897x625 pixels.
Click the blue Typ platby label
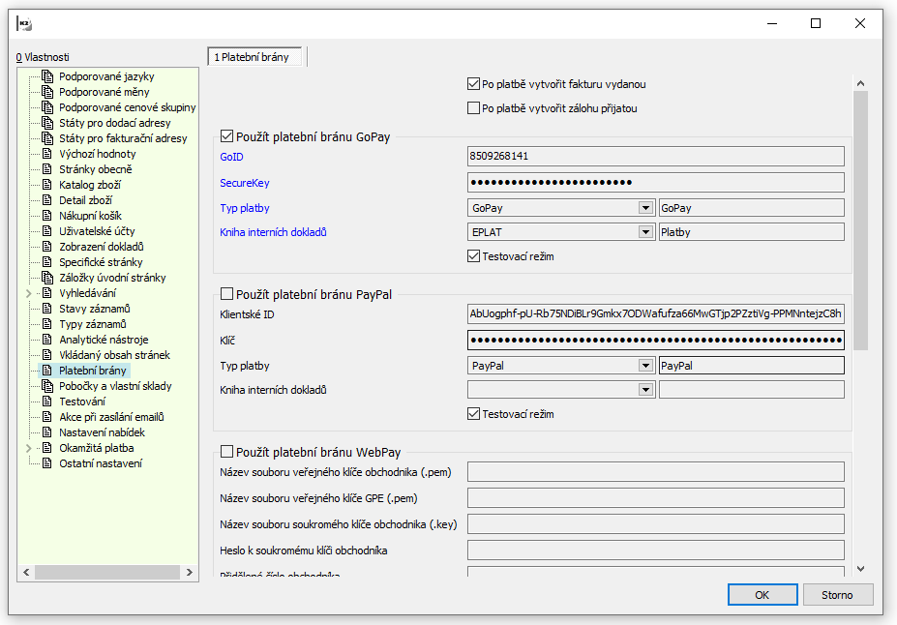245,208
